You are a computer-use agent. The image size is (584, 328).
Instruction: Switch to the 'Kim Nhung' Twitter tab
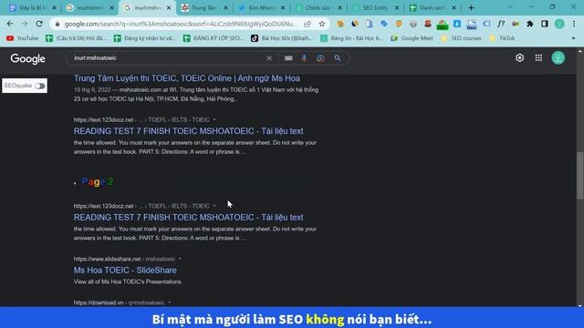pos(262,8)
